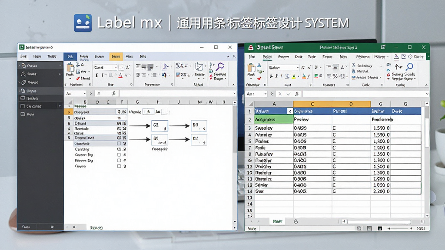Click the fx function icon in the Label mx formula bar
Image resolution: width=445 pixels, height=250 pixels.
click(114, 93)
